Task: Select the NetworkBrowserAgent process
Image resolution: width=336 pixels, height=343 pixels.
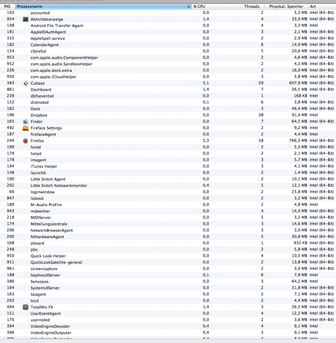Action: (52, 230)
